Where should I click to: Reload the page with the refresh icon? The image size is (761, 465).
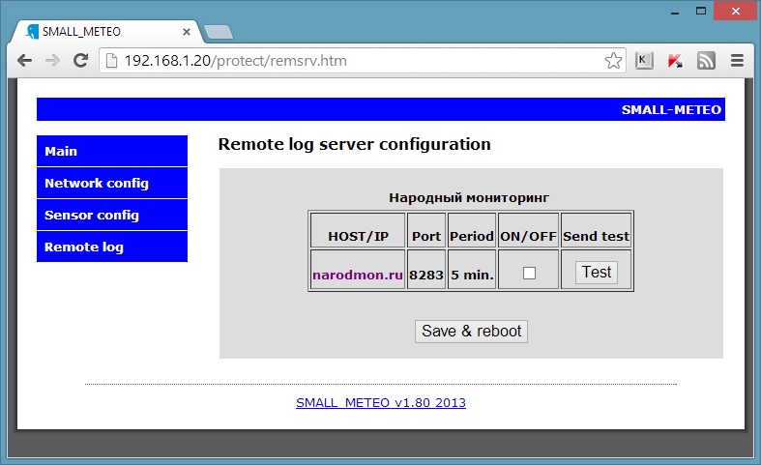point(80,61)
